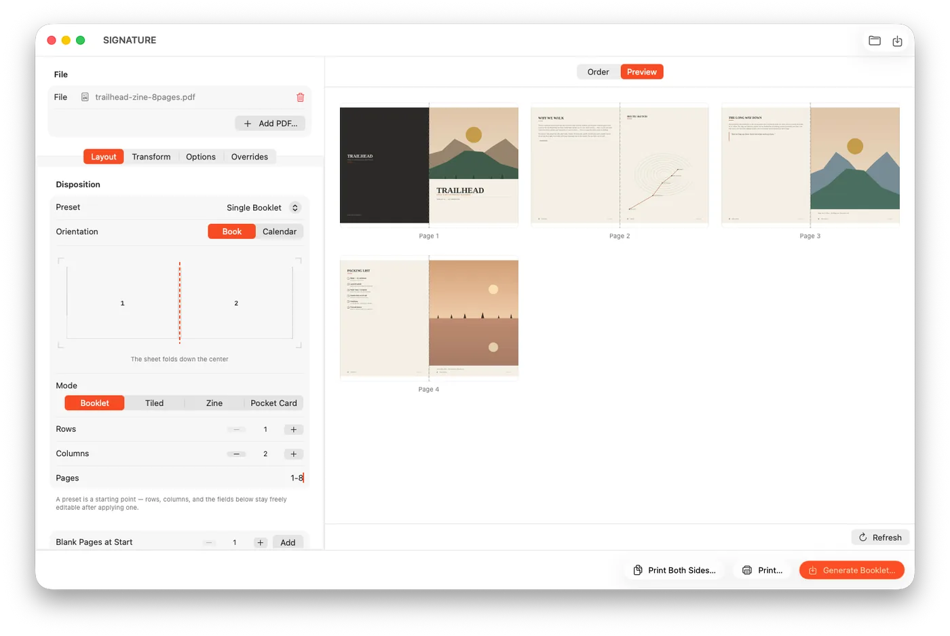The width and height of the screenshot is (950, 636).
Task: Click the Add PDF... button
Action: [271, 124]
